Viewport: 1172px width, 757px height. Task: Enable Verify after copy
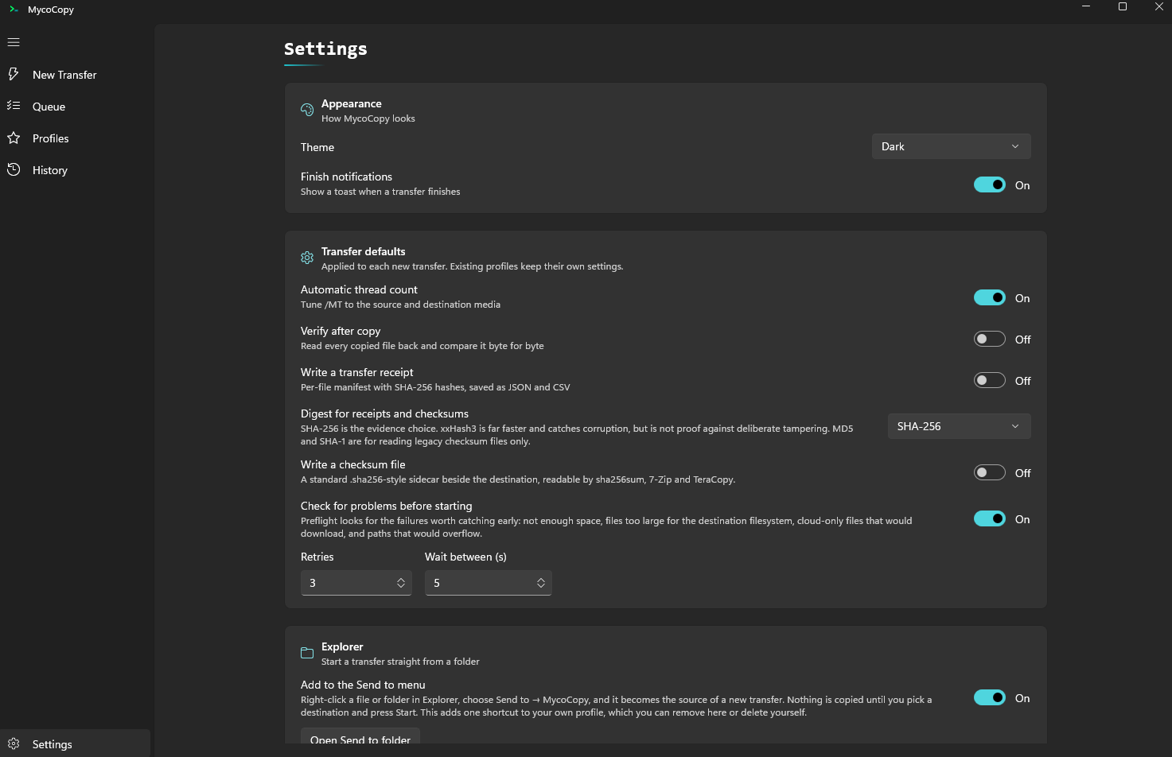pos(990,339)
